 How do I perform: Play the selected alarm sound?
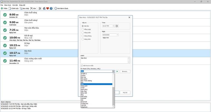[x=117, y=71]
